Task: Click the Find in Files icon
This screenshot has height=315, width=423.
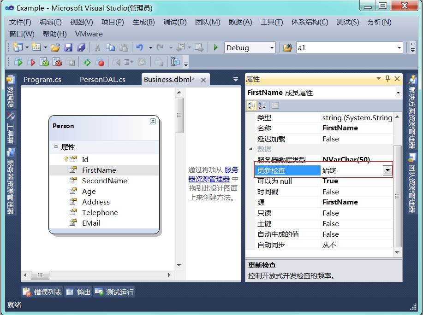Action: (x=287, y=47)
